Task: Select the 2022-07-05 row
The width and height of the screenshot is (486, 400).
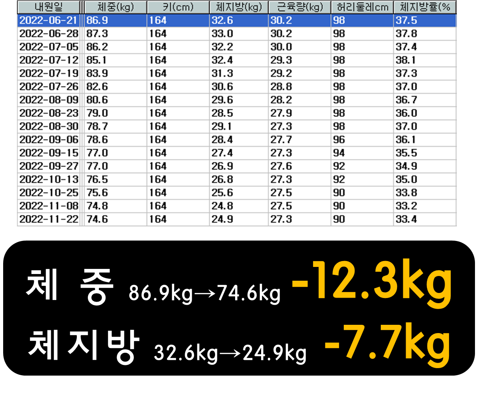Action: (49, 46)
